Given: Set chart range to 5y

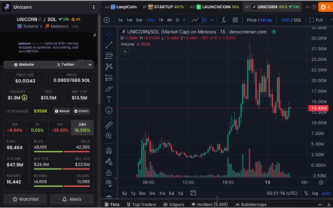Looking at the screenshot, I should [x=124, y=193].
